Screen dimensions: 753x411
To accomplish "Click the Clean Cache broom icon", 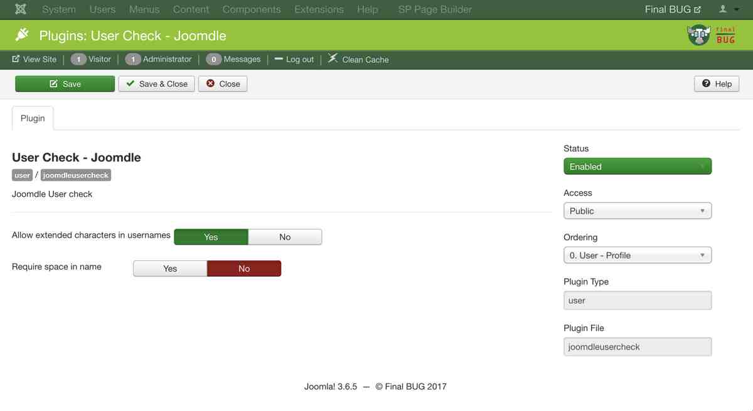I will click(333, 59).
